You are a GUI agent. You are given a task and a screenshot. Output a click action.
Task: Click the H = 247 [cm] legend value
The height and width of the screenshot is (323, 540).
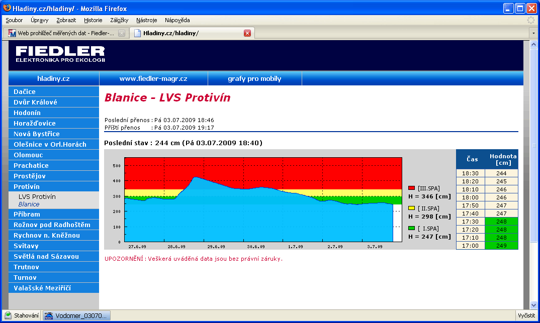(x=429, y=237)
